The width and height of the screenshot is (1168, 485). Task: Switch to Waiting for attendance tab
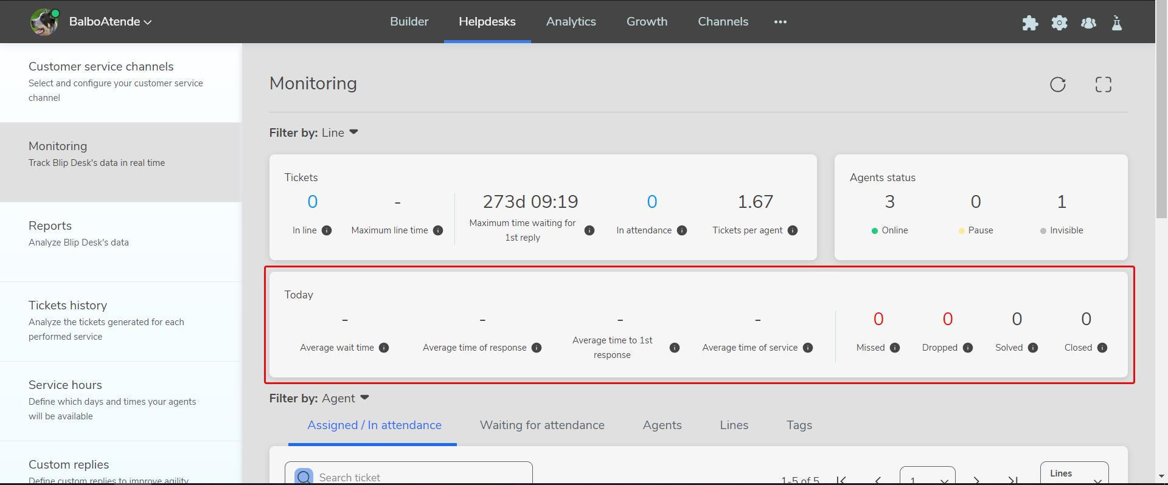[542, 425]
